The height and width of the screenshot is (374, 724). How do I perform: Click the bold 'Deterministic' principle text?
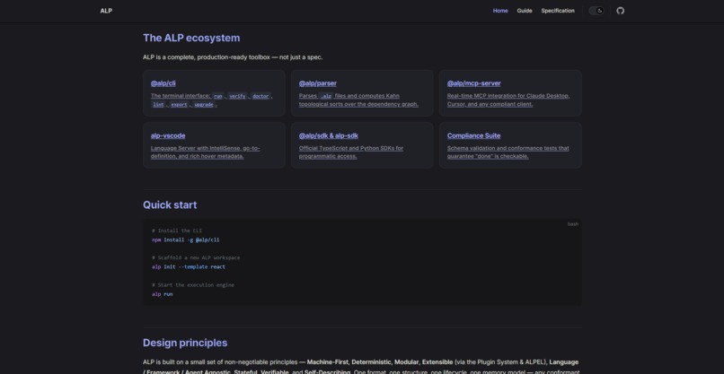[371, 362]
